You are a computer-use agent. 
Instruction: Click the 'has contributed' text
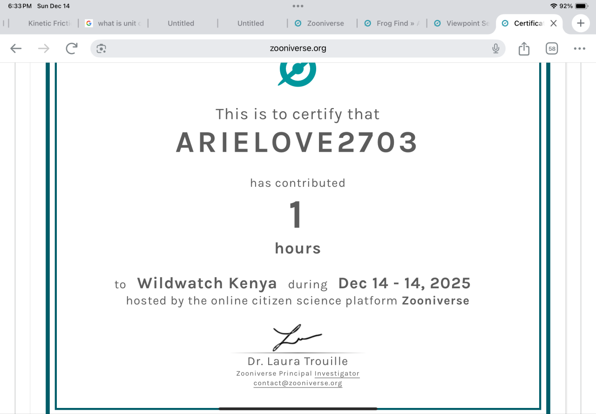pyautogui.click(x=298, y=183)
